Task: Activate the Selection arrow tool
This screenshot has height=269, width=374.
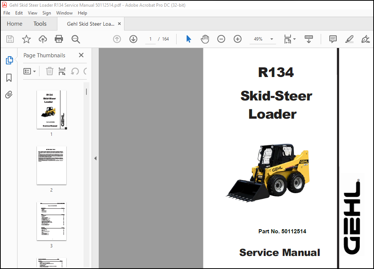Action: (x=188, y=39)
